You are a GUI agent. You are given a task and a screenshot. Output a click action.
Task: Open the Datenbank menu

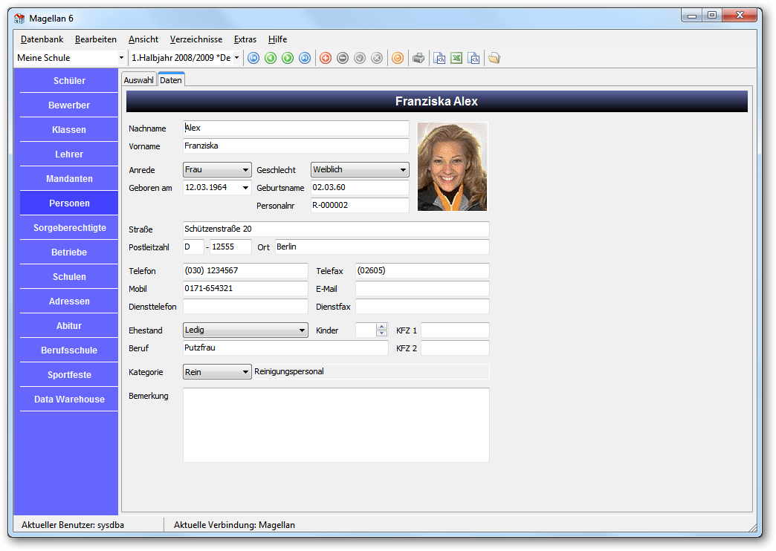pos(42,39)
